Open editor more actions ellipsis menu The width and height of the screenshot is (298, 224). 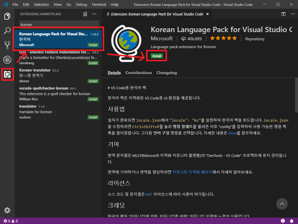coord(293,14)
